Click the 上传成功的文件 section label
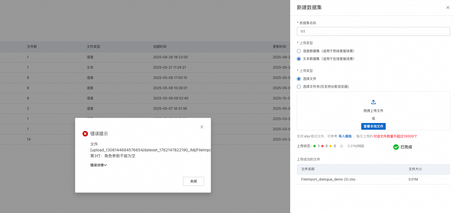The width and height of the screenshot is (454, 213). click(x=308, y=159)
